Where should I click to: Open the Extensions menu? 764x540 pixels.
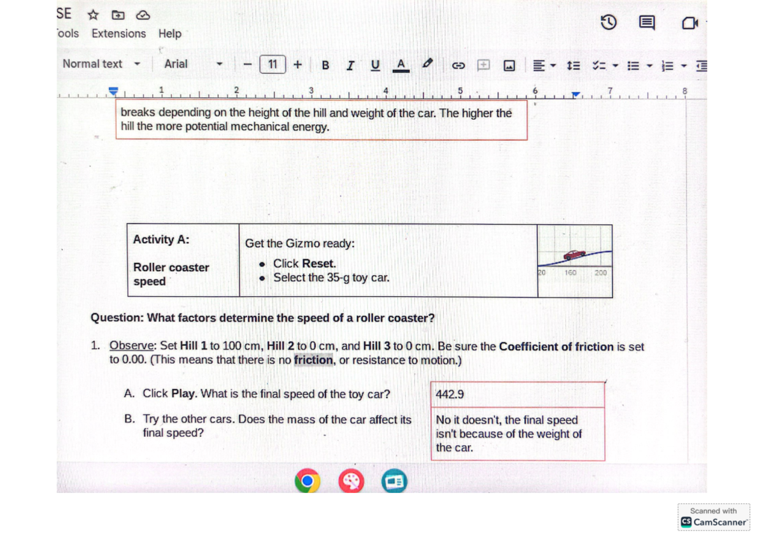tap(118, 33)
